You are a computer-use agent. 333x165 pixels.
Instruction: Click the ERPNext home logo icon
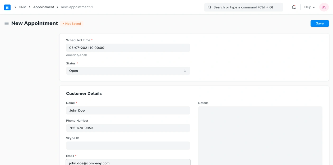pyautogui.click(x=7, y=7)
